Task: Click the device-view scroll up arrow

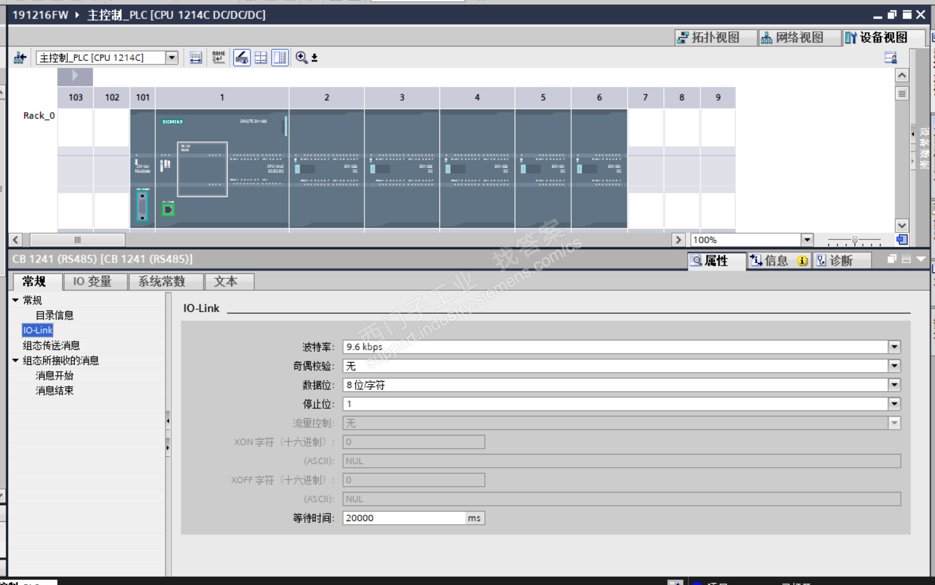Action: (902, 75)
